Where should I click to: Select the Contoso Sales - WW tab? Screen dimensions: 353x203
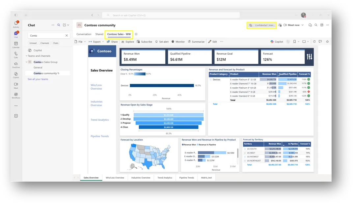point(119,34)
